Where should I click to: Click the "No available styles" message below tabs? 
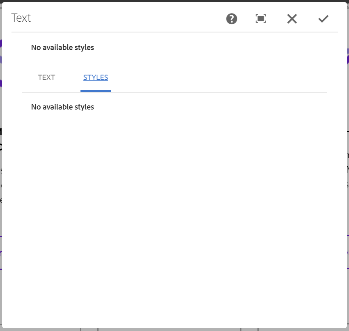click(62, 107)
